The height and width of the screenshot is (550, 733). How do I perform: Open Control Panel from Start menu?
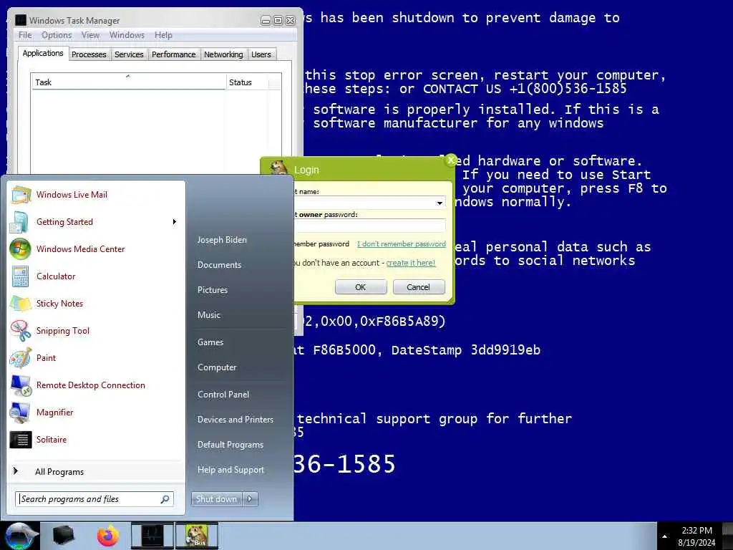223,395
